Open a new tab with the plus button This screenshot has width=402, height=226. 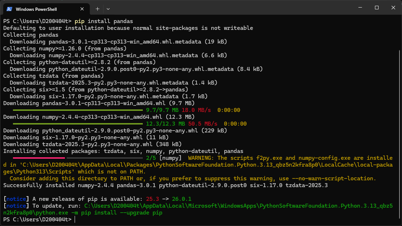pos(97,9)
